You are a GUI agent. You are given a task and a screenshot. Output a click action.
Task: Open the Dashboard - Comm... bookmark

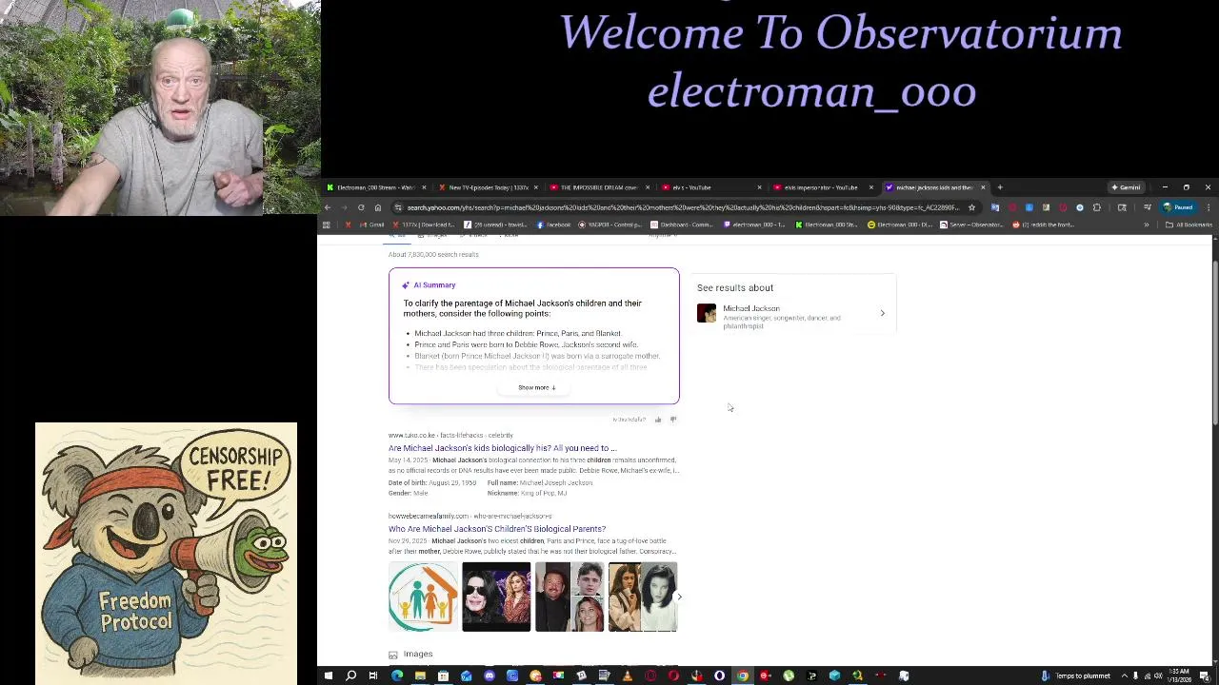click(x=681, y=225)
